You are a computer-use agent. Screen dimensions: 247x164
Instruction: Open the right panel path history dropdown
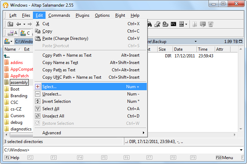point(195,42)
